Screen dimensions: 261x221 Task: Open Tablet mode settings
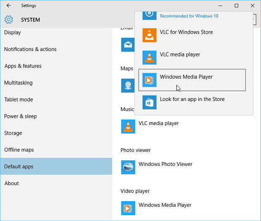[x=56, y=99]
